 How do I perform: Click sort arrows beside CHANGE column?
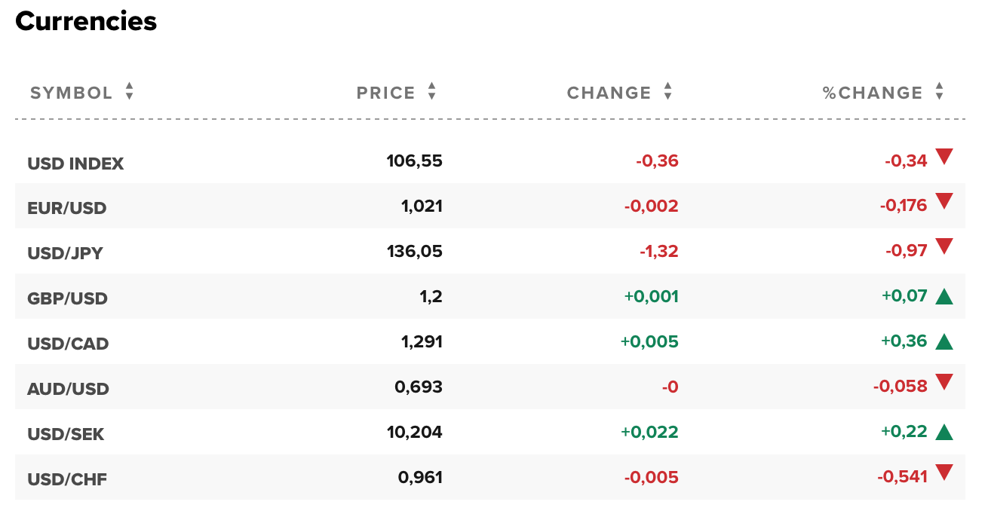coord(667,92)
